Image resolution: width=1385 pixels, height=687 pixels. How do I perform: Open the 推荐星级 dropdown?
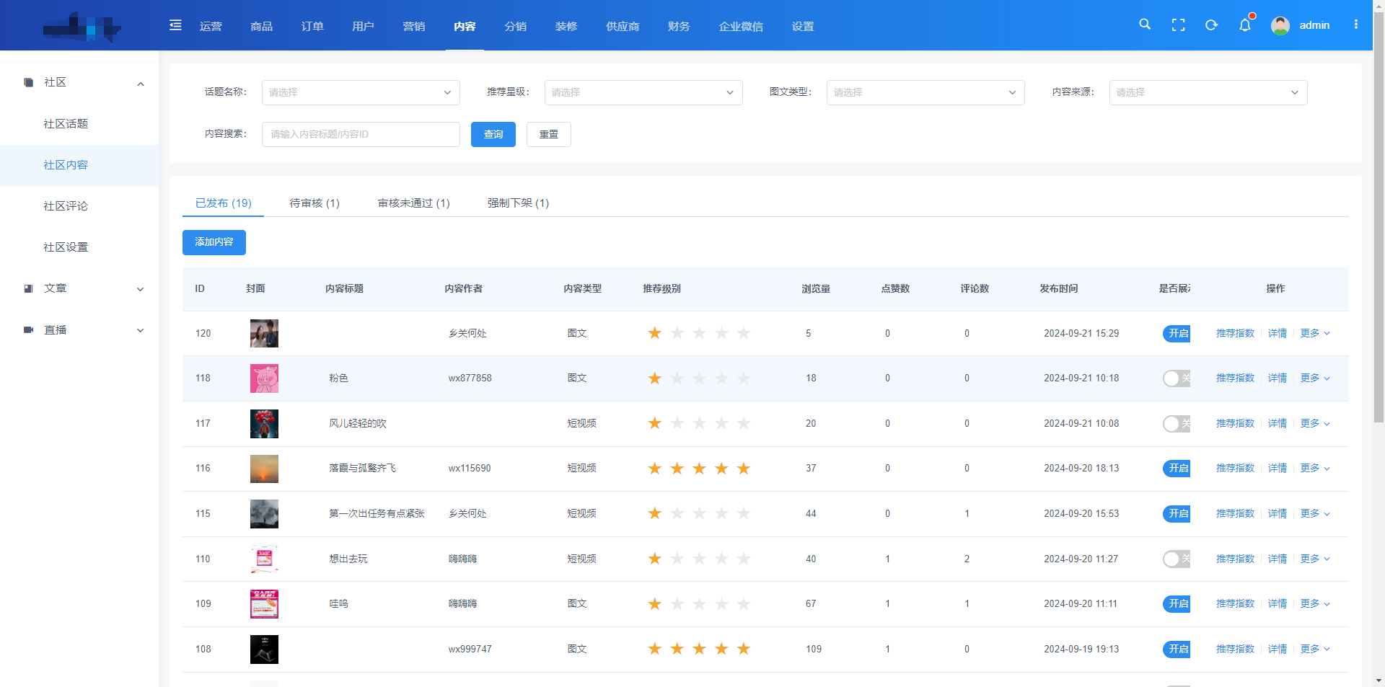[643, 92]
